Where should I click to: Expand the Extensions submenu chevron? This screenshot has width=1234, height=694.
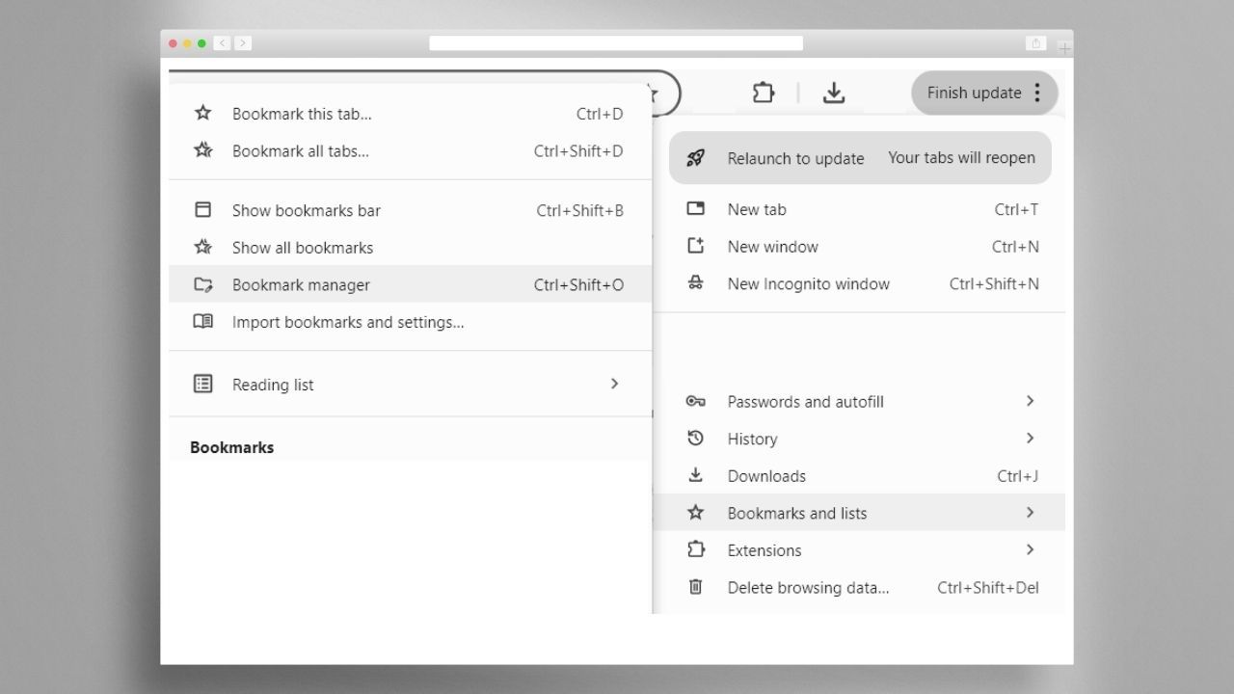[x=1030, y=550]
